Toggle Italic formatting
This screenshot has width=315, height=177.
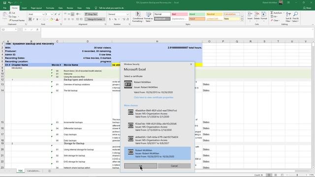pyautogui.click(x=33, y=19)
